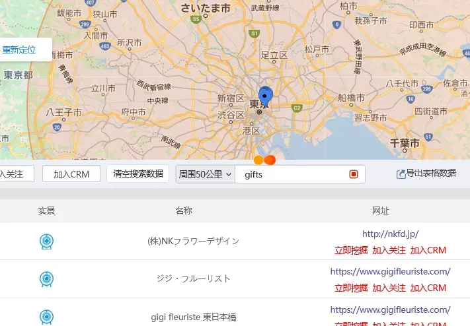Image resolution: width=470 pixels, height=326 pixels.
Task: Click 加入关注 under nkfd.jp
Action: (x=389, y=250)
